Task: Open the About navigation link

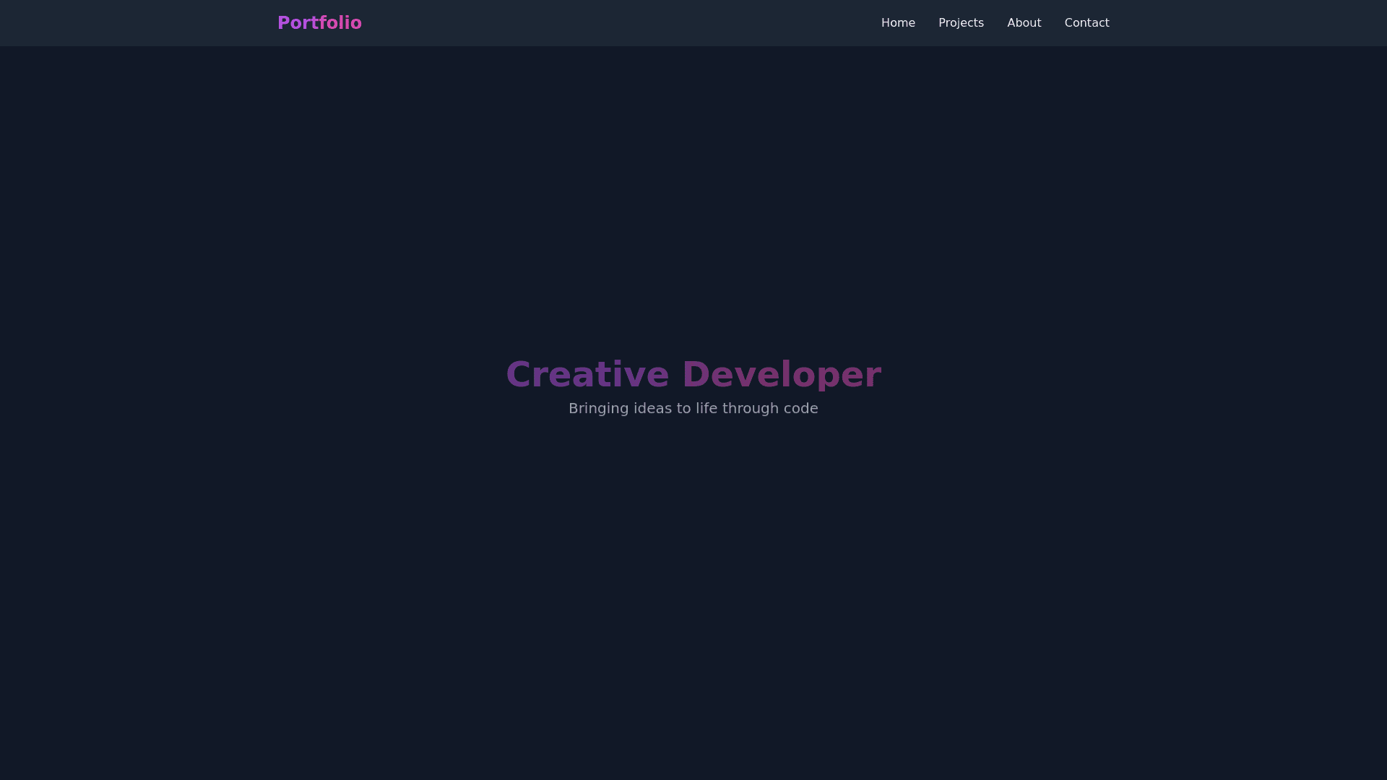Action: (1024, 23)
